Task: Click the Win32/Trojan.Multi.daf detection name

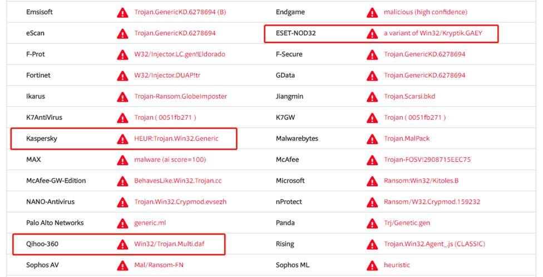Action: point(169,244)
